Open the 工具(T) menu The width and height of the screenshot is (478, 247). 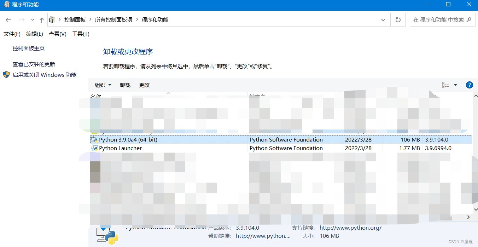[x=81, y=34]
